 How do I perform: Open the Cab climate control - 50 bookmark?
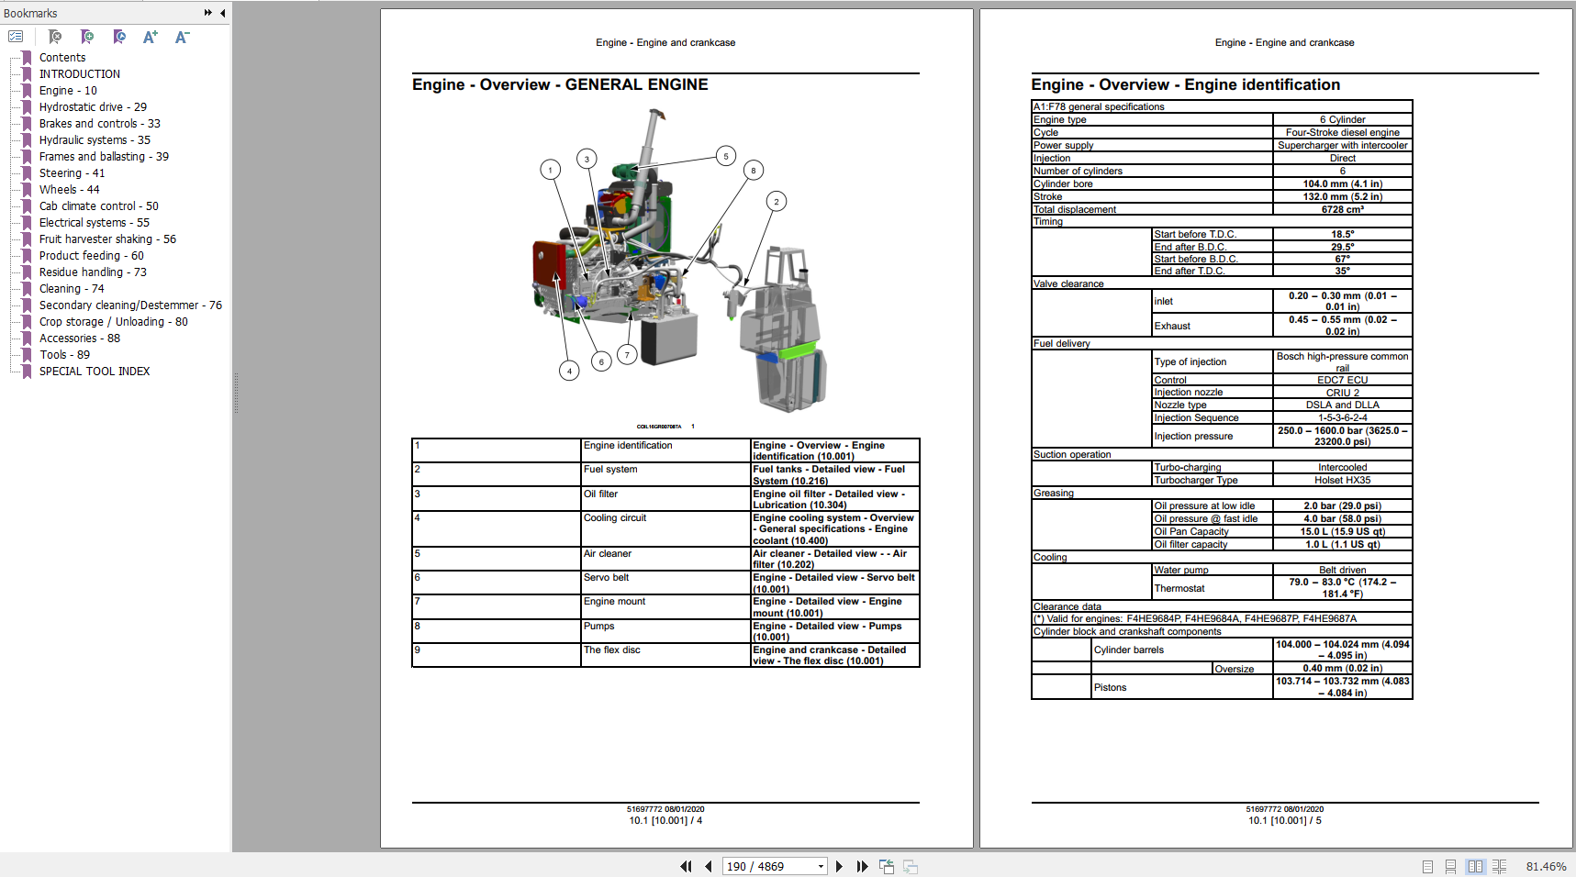pyautogui.click(x=99, y=205)
